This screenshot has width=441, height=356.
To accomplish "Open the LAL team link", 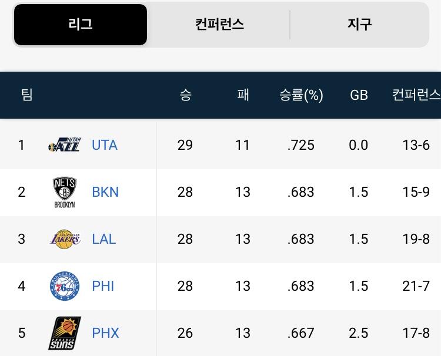I will point(104,239).
